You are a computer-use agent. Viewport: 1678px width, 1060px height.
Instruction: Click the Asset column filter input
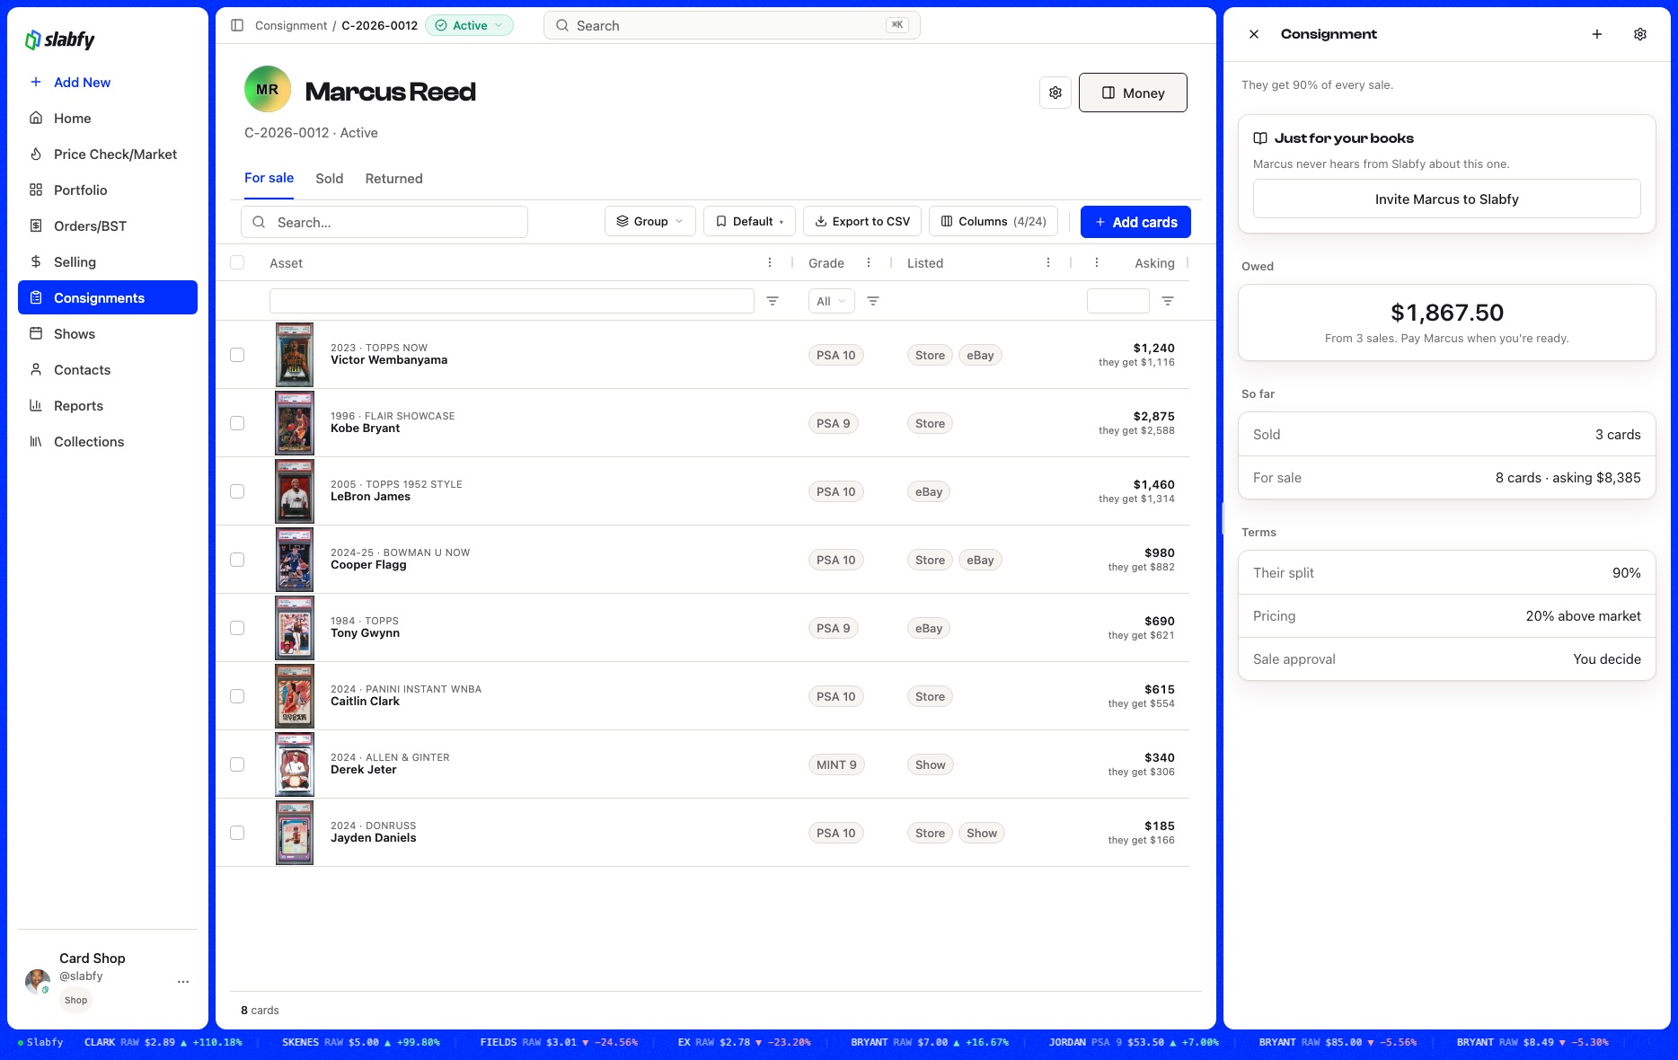click(x=512, y=301)
